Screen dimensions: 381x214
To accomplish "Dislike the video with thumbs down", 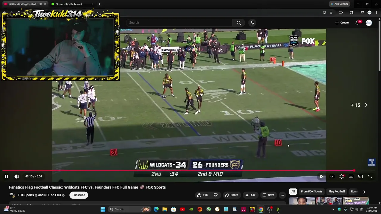I will point(216,195).
